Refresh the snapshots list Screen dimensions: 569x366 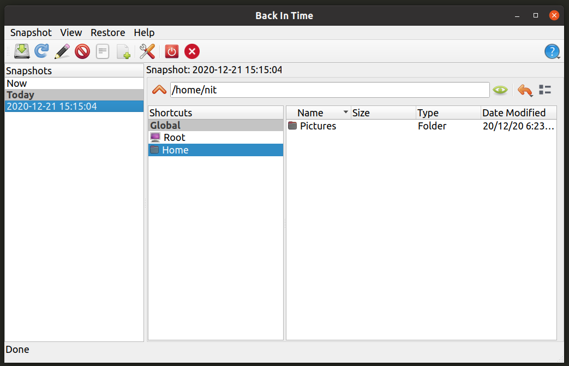(41, 51)
